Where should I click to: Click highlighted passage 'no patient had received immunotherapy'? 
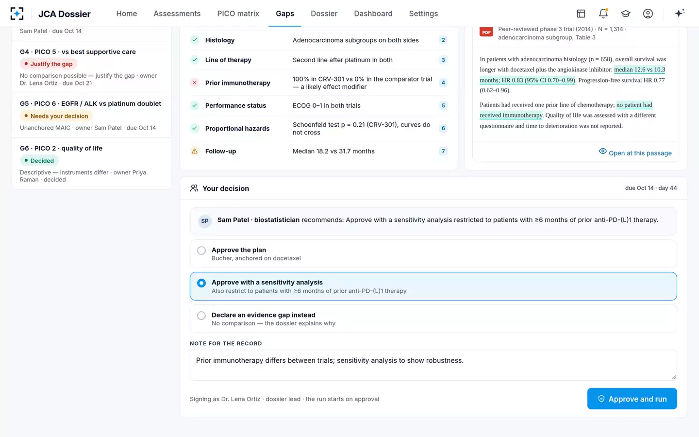(566, 110)
